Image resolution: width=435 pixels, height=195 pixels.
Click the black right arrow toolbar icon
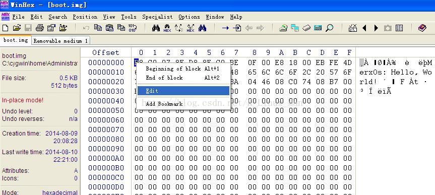coord(376,28)
